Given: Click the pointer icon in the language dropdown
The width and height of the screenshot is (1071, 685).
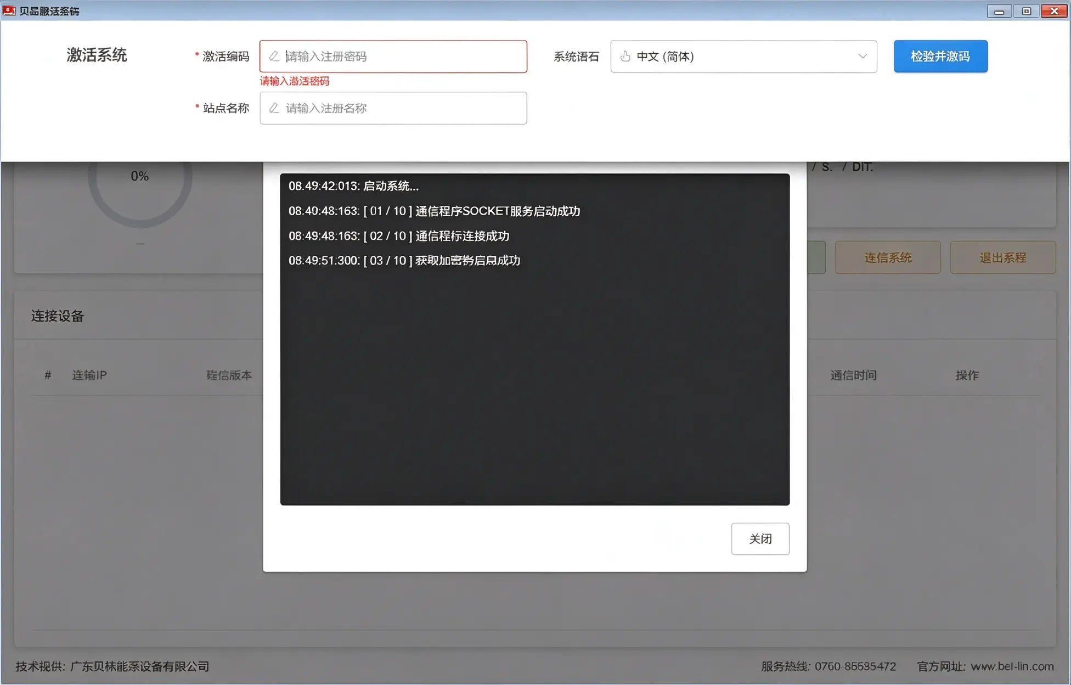Looking at the screenshot, I should (x=625, y=57).
